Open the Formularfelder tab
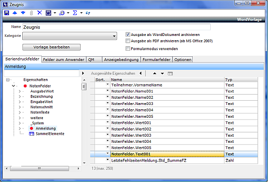 point(156,60)
